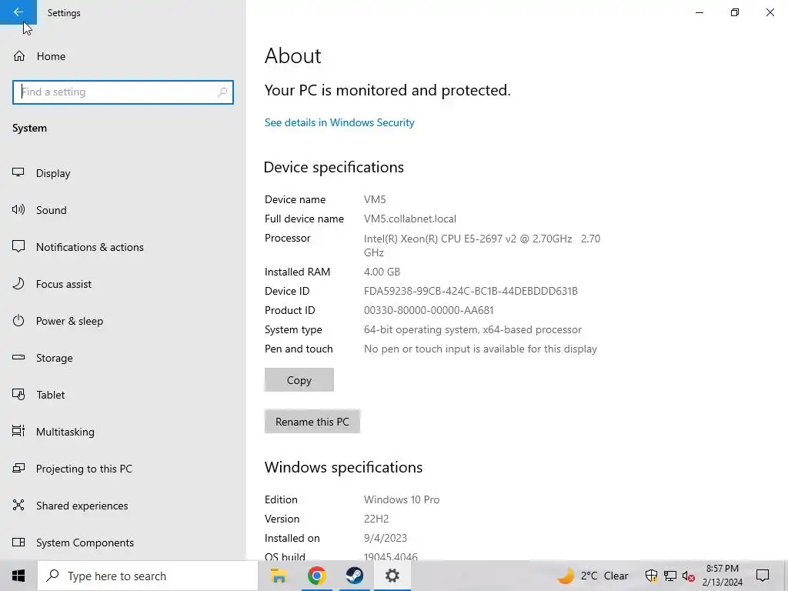
Task: Select the installed on date 9/4/2023
Action: pyautogui.click(x=386, y=538)
